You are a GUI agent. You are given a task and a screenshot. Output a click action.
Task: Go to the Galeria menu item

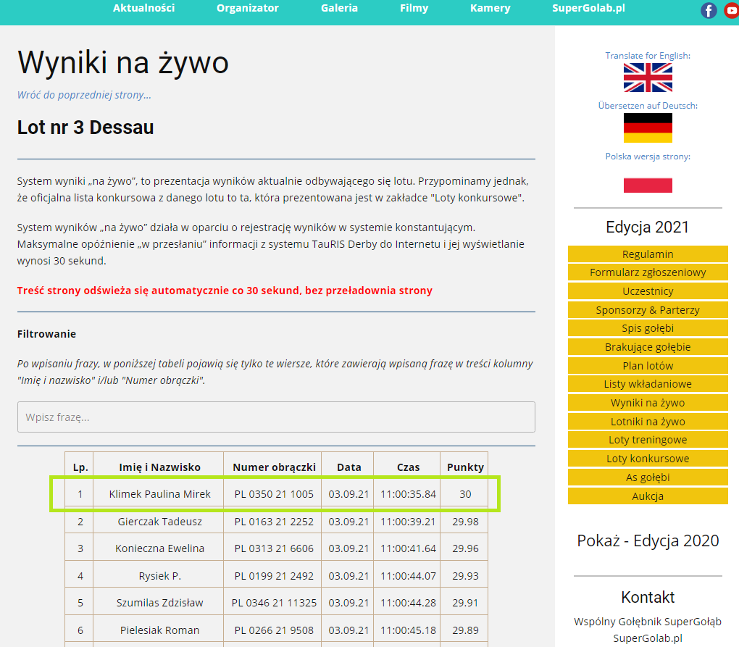tap(339, 9)
